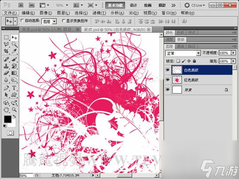Viewport: 239px width, 179px height.
Task: Switch to the 路径 tab
Action: coord(192,46)
